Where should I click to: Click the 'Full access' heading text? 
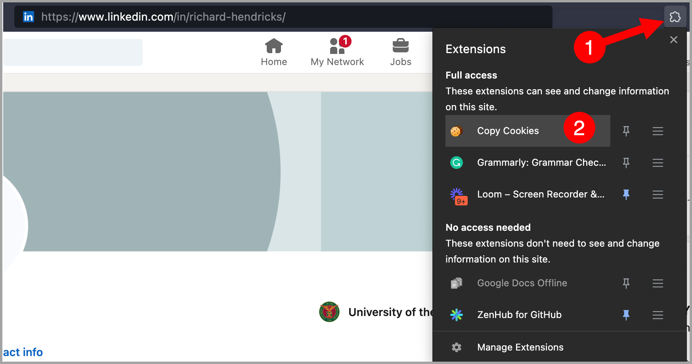(x=471, y=75)
